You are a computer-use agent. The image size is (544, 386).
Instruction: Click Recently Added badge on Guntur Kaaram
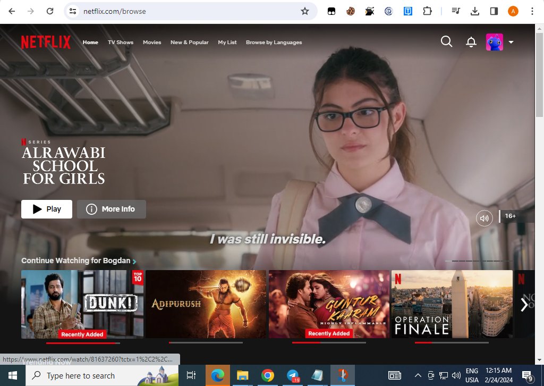point(329,333)
